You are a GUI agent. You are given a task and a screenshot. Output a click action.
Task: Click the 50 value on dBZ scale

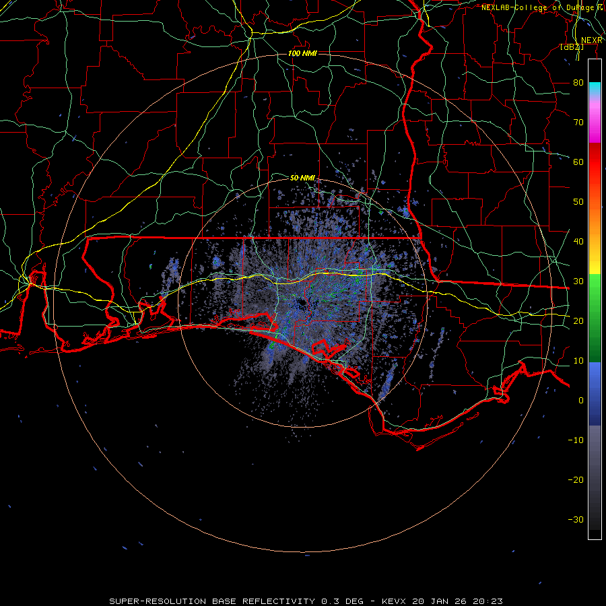click(578, 202)
